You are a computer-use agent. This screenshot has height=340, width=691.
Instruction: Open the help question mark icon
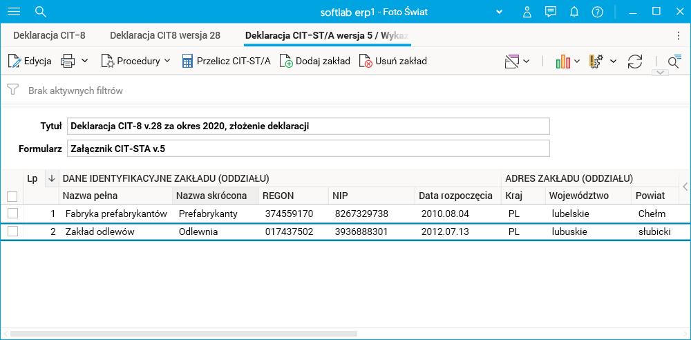point(597,12)
